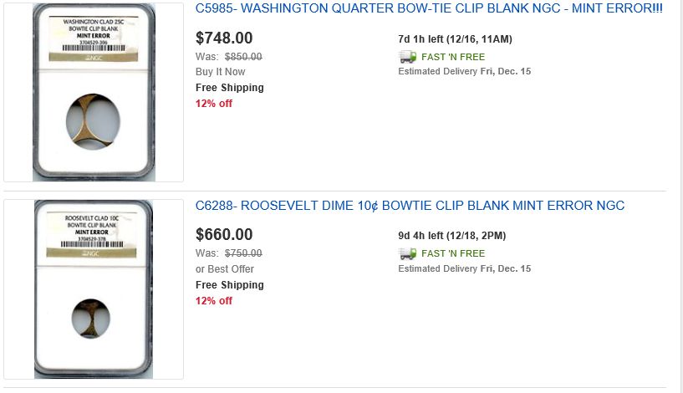Click the Washington quarter NGC slab thumbnail
This screenshot has width=683, height=393.
coord(94,92)
